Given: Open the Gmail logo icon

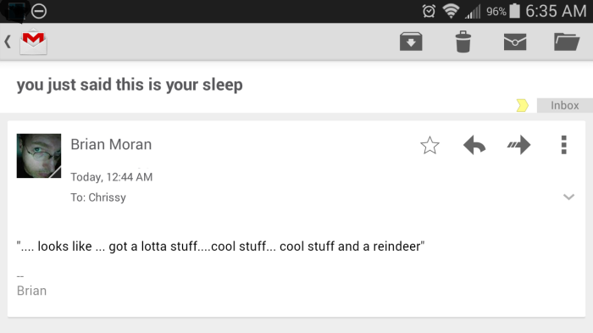Looking at the screenshot, I should pos(33,42).
